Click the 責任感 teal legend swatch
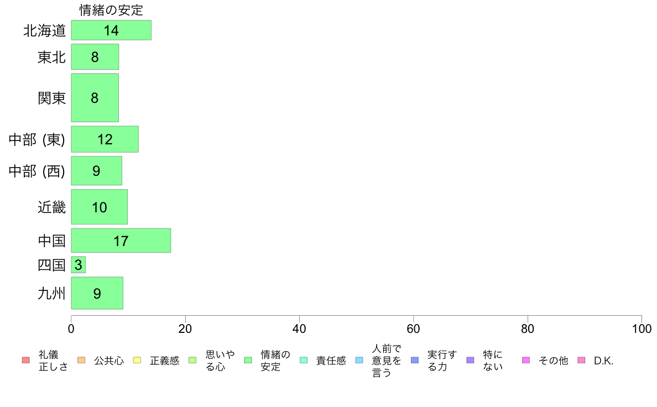 coord(304,360)
